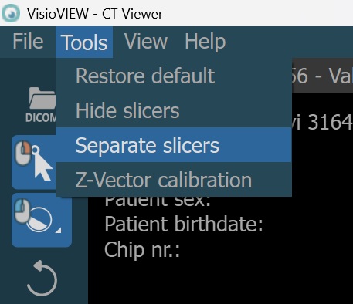Viewport: 353px width, 304px height.
Task: Click the VisioVIEW logo in title bar
Action: pos(11,13)
